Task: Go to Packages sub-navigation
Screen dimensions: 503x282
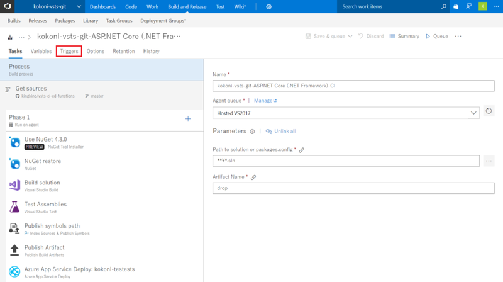Action: point(65,21)
